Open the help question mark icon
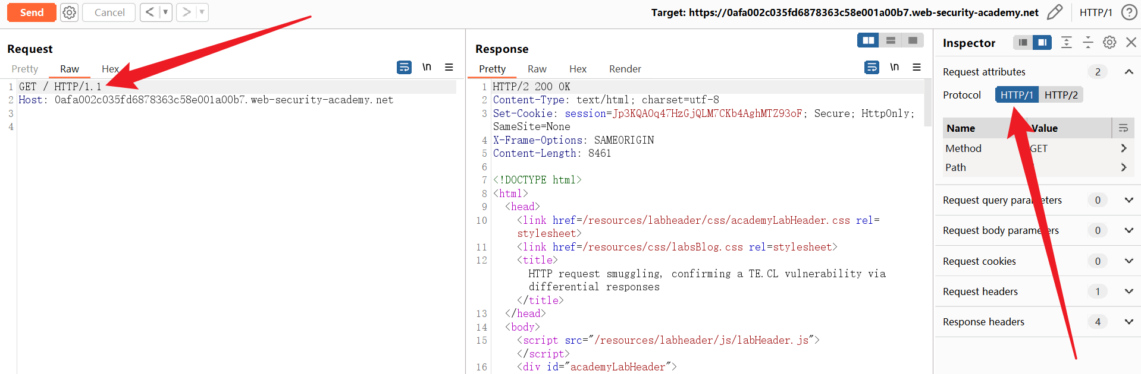This screenshot has width=1141, height=374. click(x=1129, y=12)
